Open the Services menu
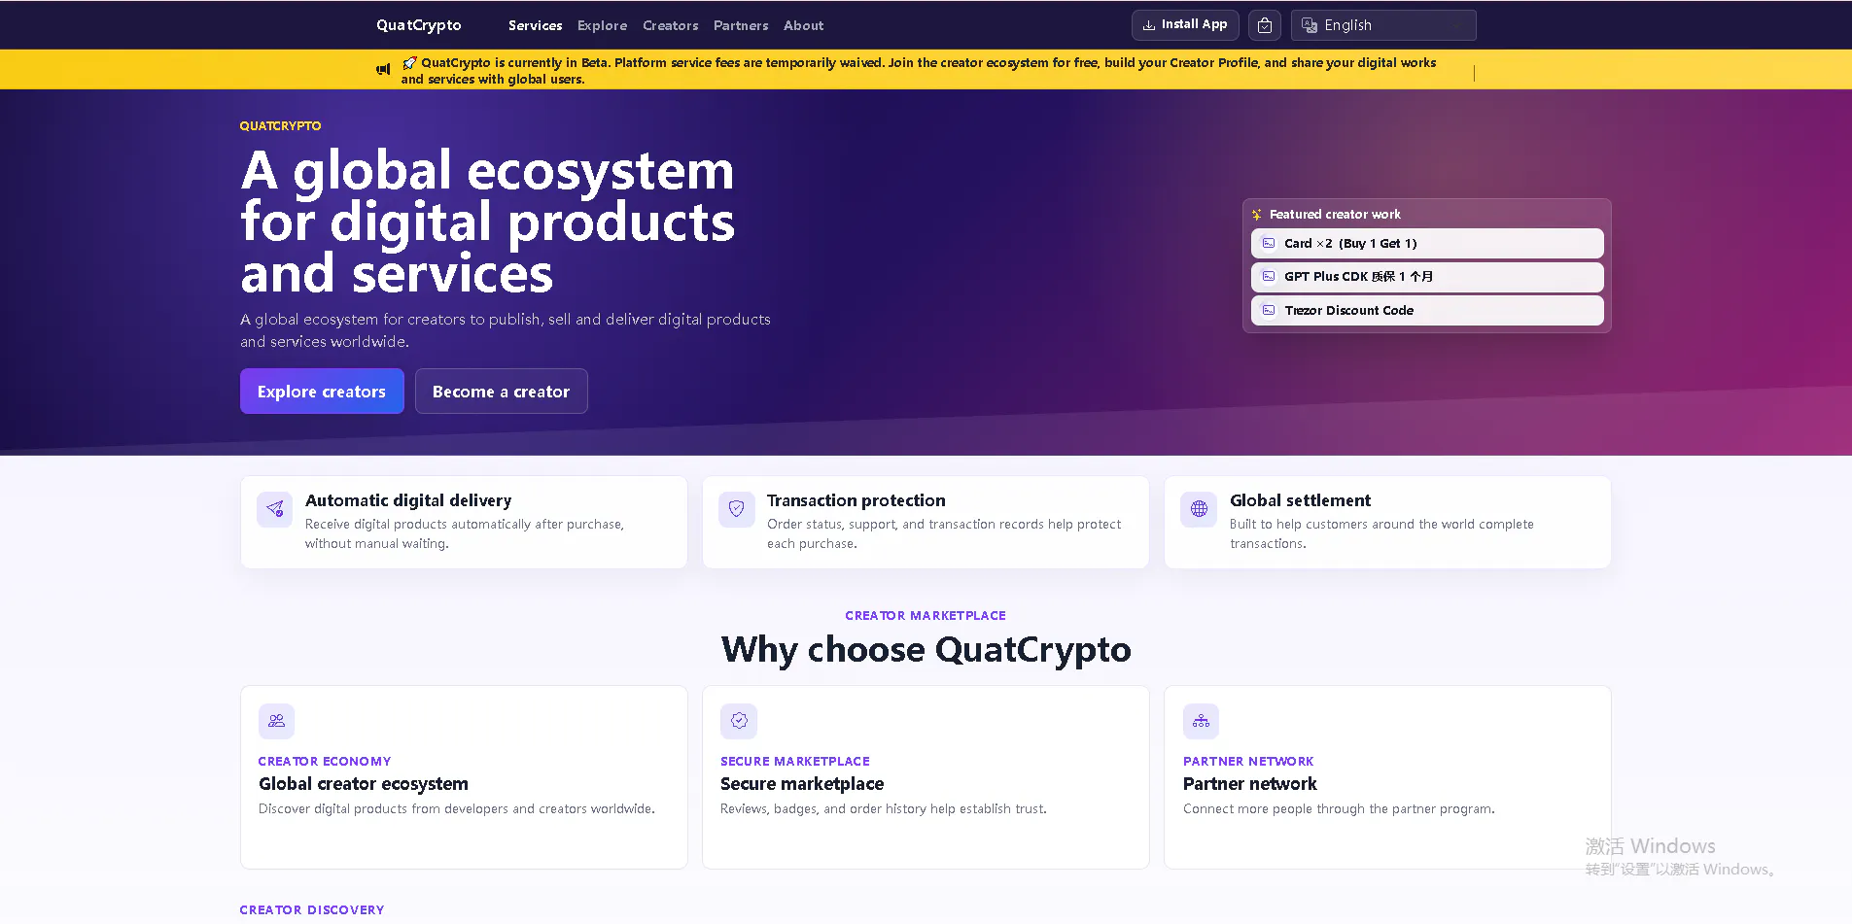 [535, 26]
